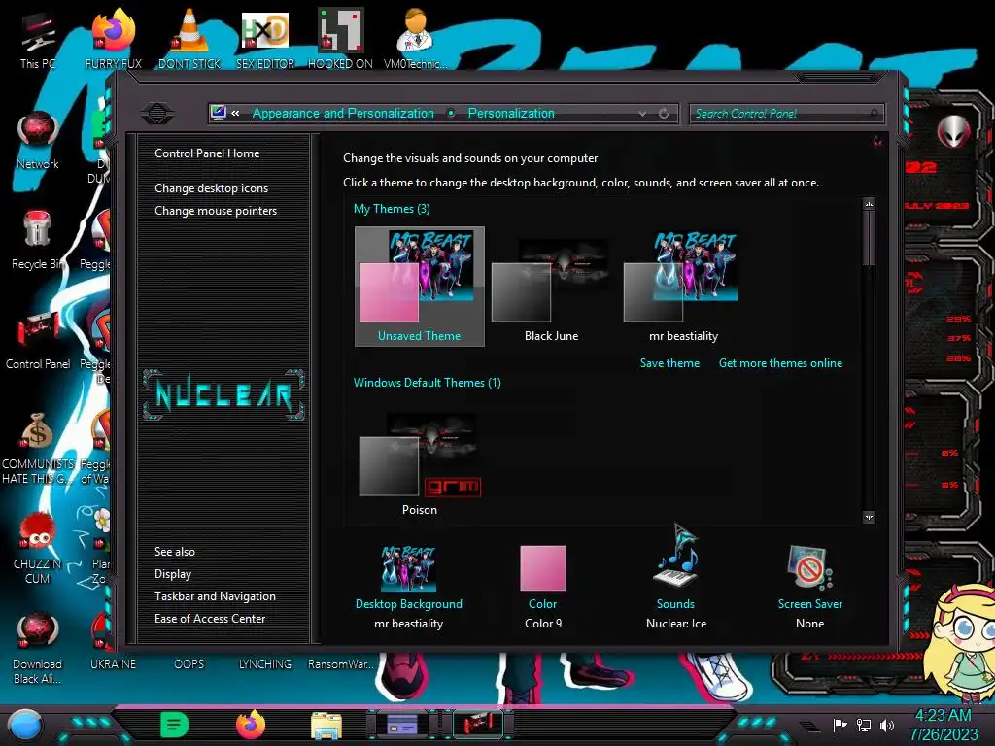Go to Control Panel Home

click(207, 153)
